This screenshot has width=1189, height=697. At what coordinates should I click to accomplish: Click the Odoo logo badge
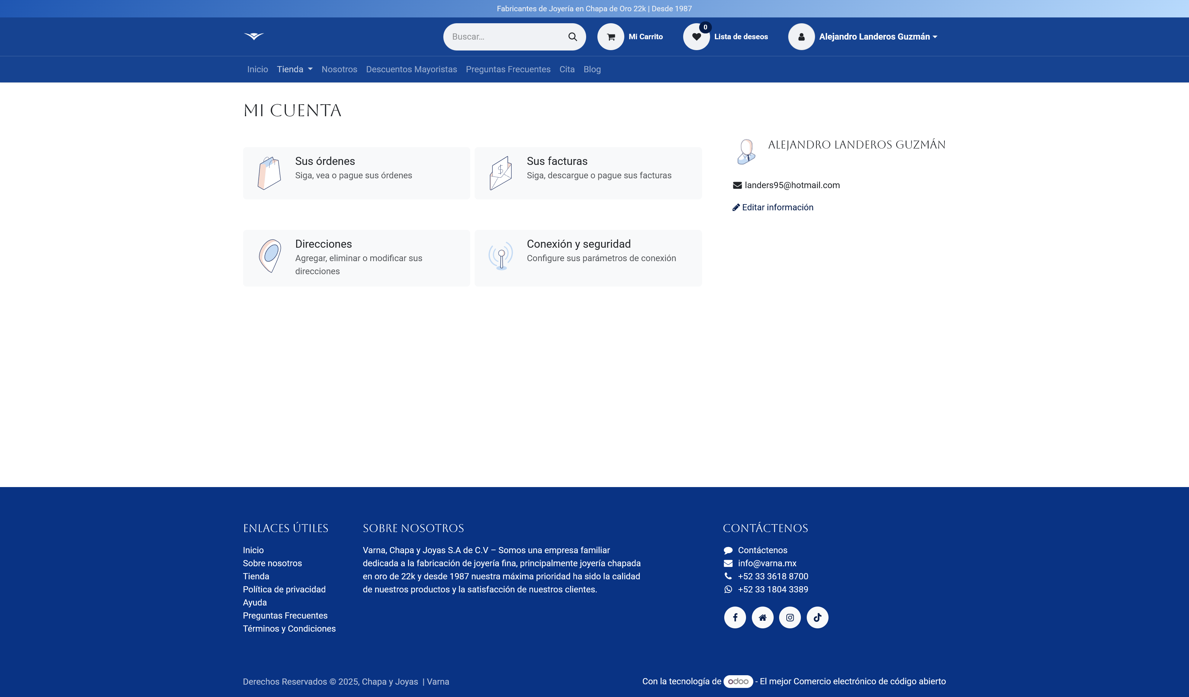coord(738,681)
